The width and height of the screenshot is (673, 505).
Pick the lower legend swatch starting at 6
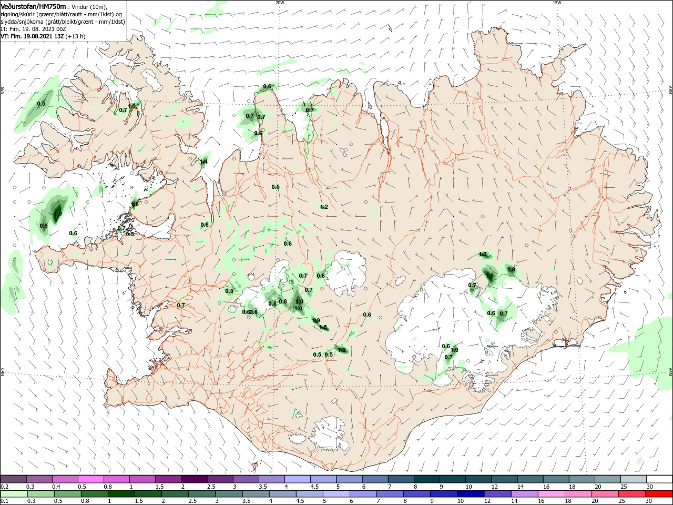click(x=363, y=494)
